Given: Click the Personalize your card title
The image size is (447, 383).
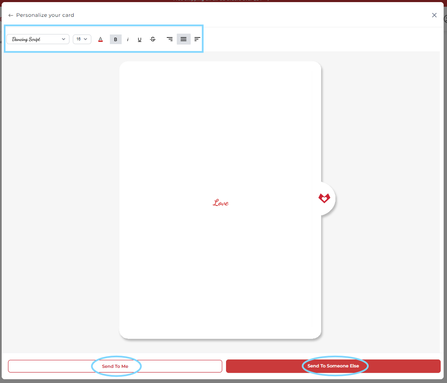Looking at the screenshot, I should tap(45, 15).
